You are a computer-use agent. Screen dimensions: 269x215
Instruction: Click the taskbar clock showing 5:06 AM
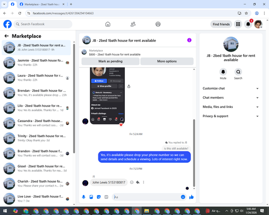tap(251, 211)
